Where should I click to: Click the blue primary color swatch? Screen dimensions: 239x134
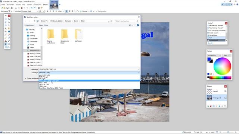209,59
